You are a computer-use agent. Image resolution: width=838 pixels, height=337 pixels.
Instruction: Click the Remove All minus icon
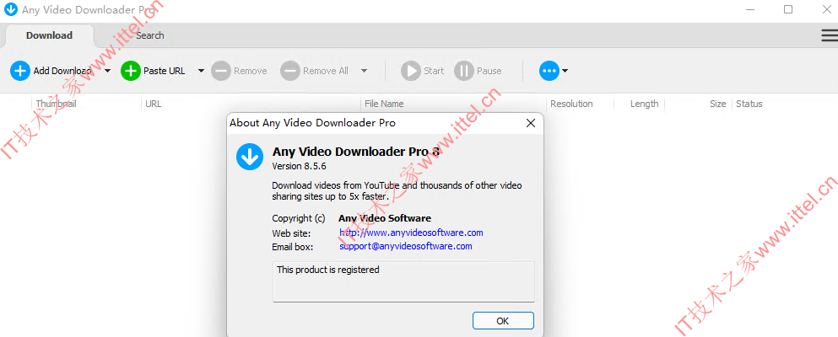tap(290, 71)
